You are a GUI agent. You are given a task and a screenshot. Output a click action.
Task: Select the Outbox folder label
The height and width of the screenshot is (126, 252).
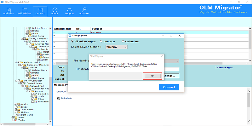pos(25,112)
